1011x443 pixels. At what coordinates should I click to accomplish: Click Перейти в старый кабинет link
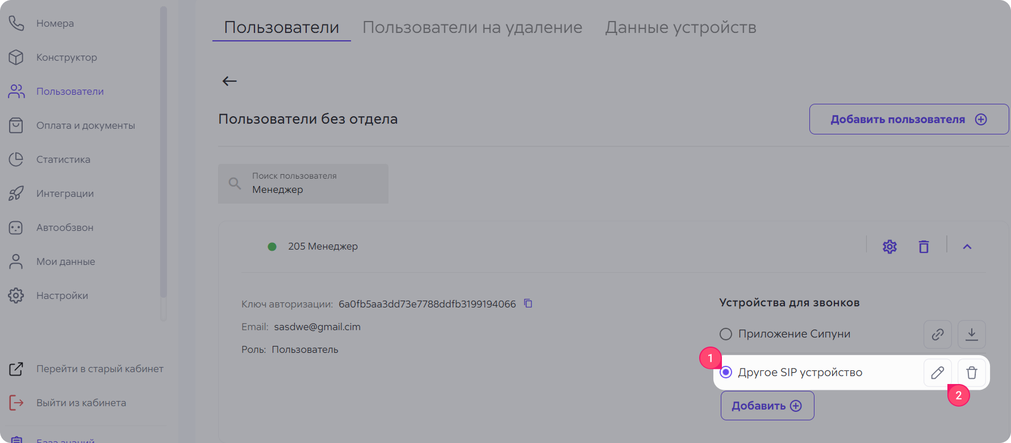tap(99, 369)
